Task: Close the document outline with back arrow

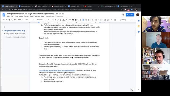Action: tap(5, 27)
